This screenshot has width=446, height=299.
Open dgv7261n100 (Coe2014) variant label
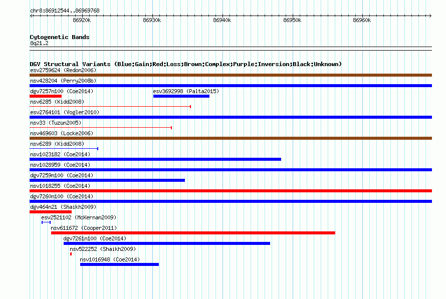click(95, 238)
